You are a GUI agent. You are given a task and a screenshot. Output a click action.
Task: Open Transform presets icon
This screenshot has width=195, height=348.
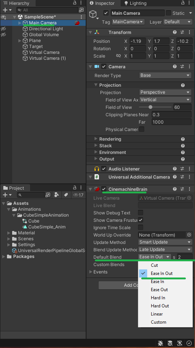pyautogui.click(x=182, y=32)
